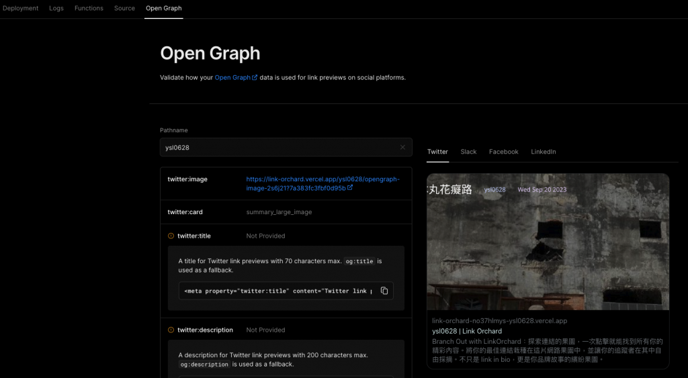
Task: Click the twitter:title meta code snippet
Action: (278, 291)
